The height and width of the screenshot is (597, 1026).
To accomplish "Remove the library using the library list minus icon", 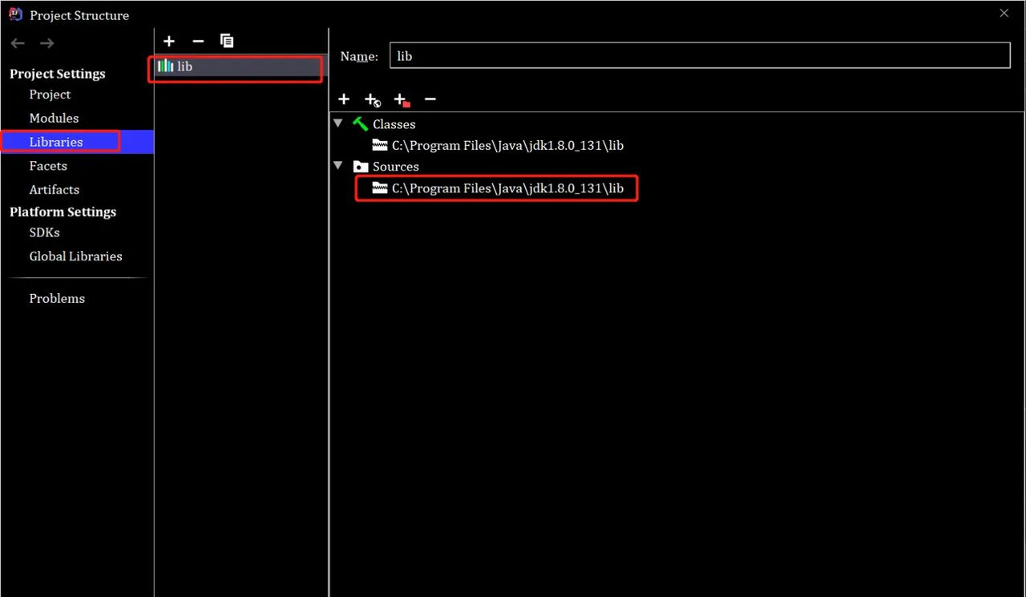I will 199,41.
